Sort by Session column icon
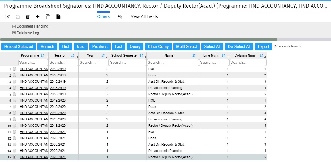331x162 pixels. coord(72,55)
